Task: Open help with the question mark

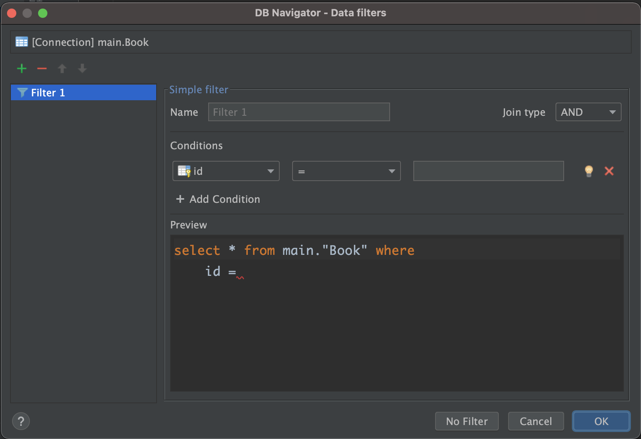Action: (x=21, y=421)
